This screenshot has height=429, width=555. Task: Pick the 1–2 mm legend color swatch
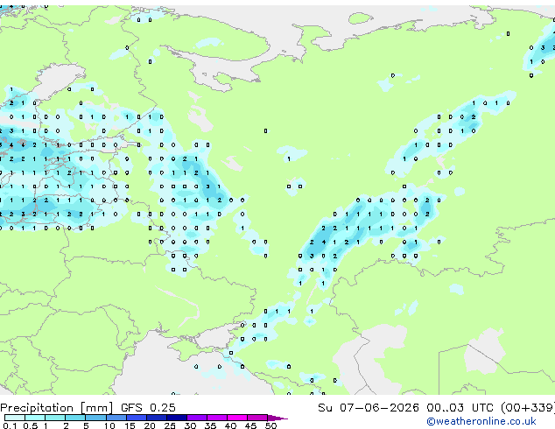(x=55, y=418)
